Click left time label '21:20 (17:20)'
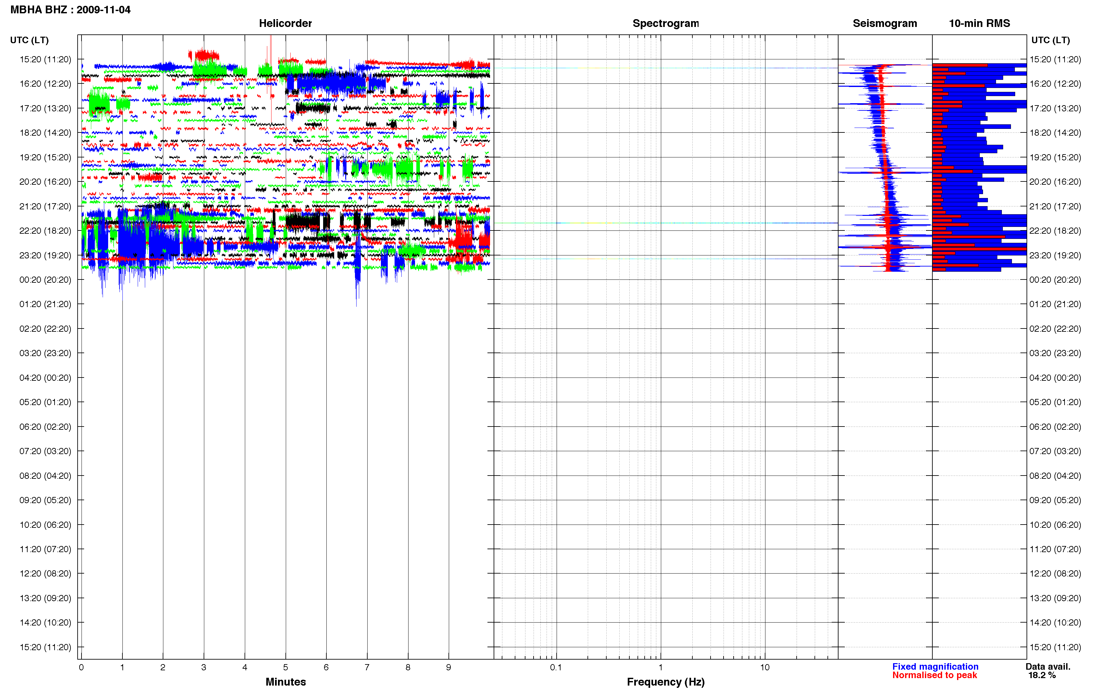 (45, 206)
